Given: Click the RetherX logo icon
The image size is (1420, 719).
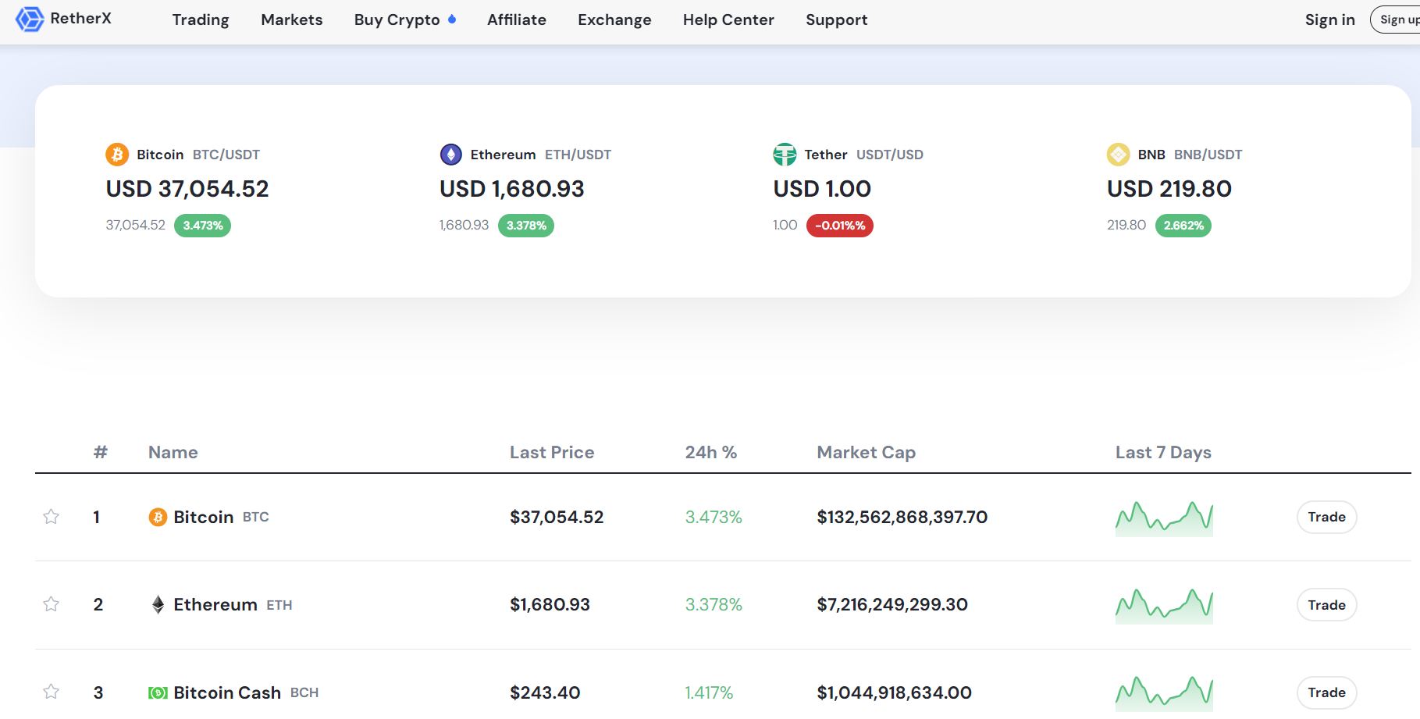Looking at the screenshot, I should (30, 19).
